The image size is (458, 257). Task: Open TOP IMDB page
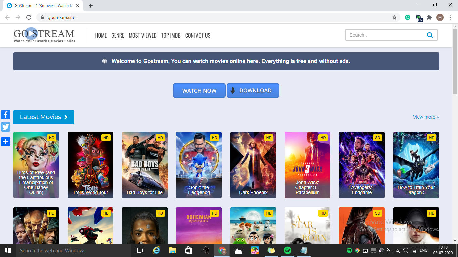pyautogui.click(x=171, y=35)
